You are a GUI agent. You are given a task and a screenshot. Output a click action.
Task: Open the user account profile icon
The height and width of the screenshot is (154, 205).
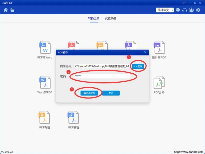[x=191, y=10]
